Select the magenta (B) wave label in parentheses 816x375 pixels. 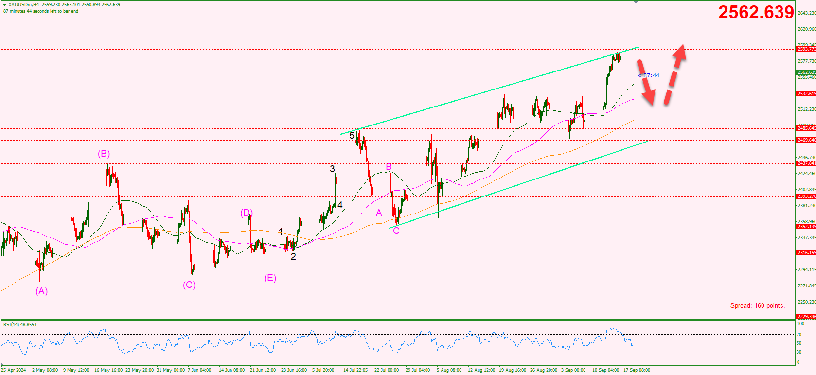[104, 154]
